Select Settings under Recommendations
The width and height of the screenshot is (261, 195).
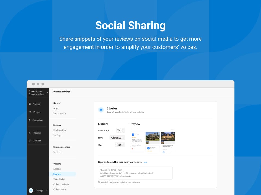click(57, 152)
